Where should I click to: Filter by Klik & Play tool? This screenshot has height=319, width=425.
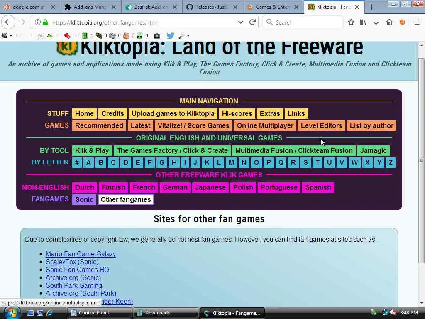(92, 150)
